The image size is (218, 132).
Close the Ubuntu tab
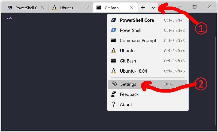pyautogui.click(x=87, y=8)
